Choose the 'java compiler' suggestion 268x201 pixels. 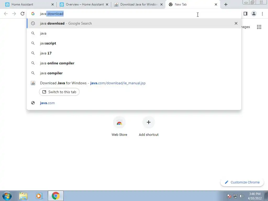tap(134, 73)
